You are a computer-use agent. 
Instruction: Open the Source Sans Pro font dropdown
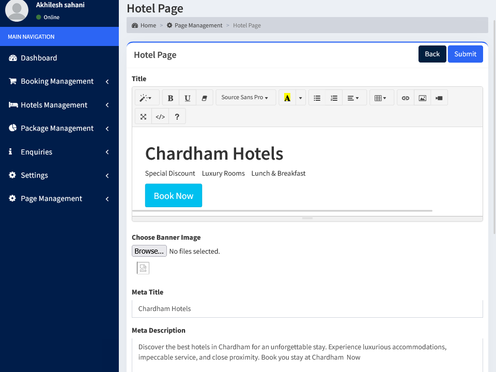coord(244,98)
